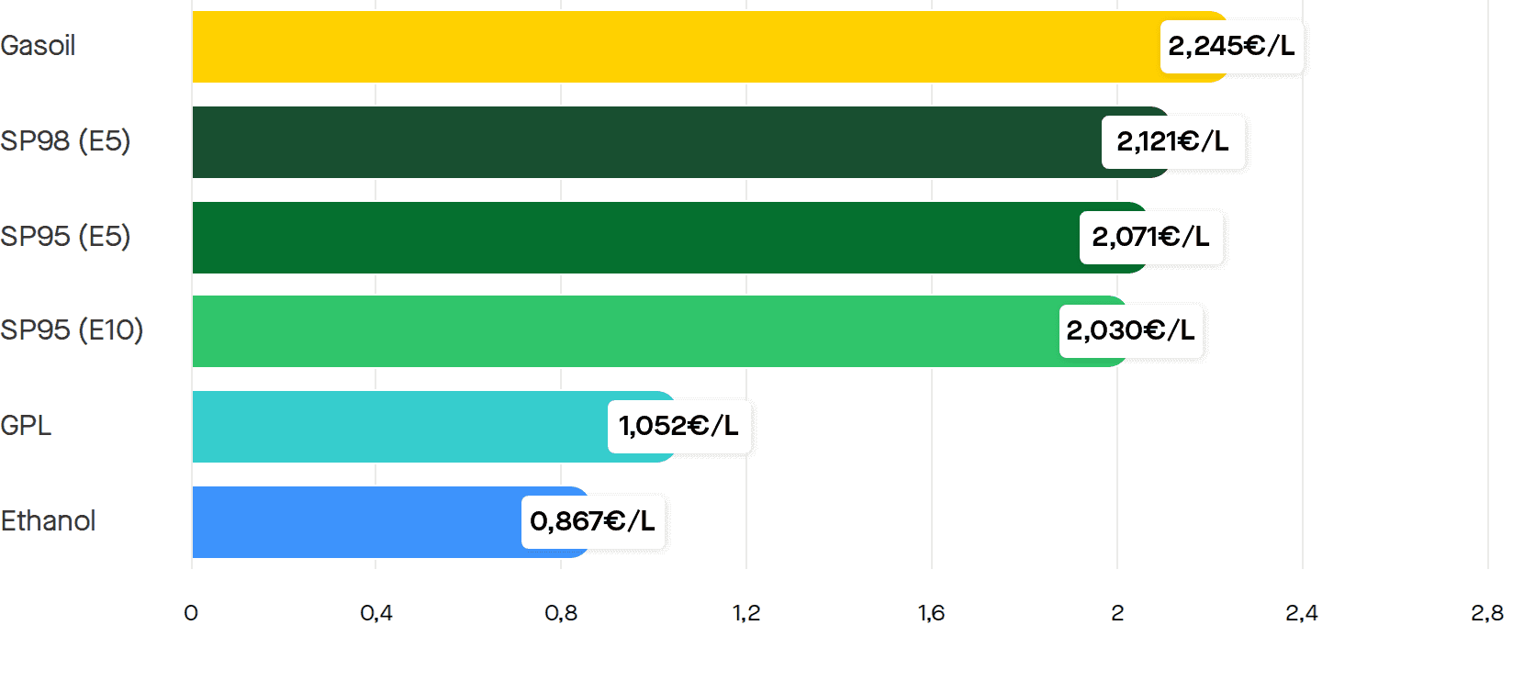Click the SP95 (E10) axis label
Viewport: 1524px width, 681px height.
click(72, 330)
